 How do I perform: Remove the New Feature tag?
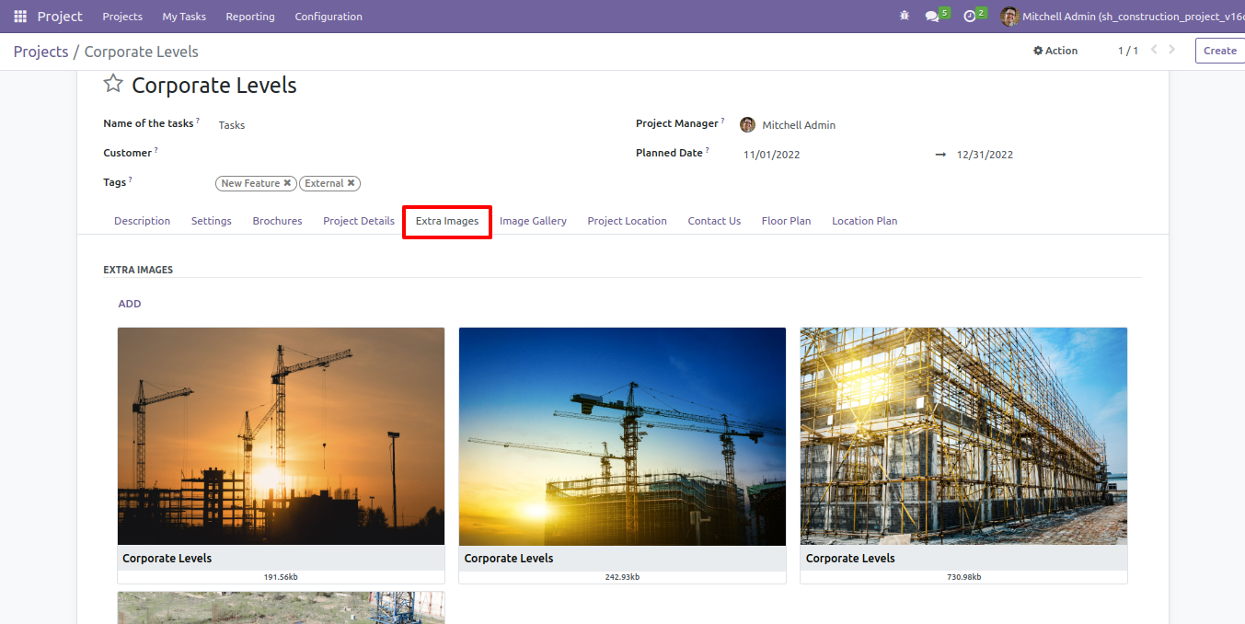pyautogui.click(x=287, y=183)
